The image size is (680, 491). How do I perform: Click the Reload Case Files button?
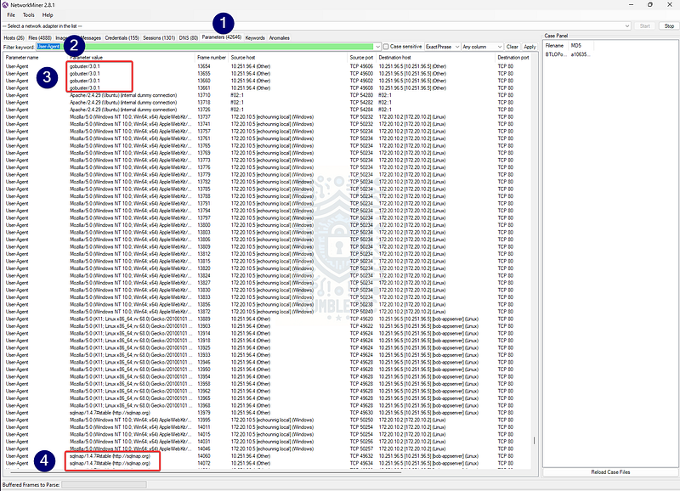coord(610,472)
